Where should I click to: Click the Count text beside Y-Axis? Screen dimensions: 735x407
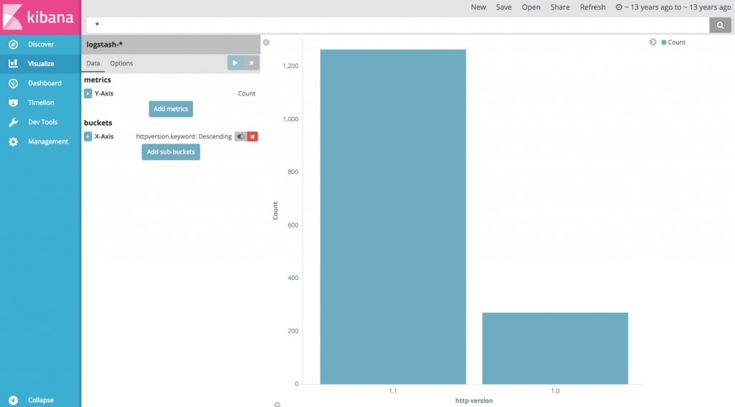pyautogui.click(x=247, y=93)
